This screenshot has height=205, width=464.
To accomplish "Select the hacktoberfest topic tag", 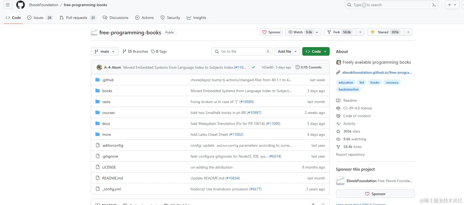I will point(348,89).
